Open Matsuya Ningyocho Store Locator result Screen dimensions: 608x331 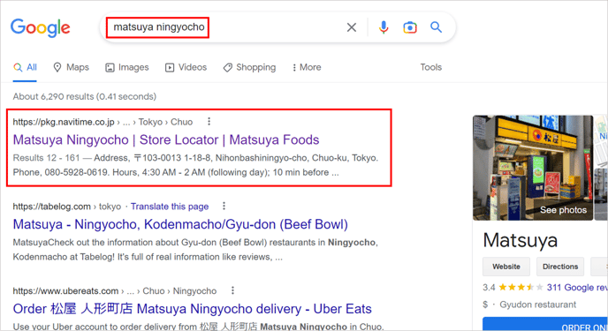[x=166, y=139]
